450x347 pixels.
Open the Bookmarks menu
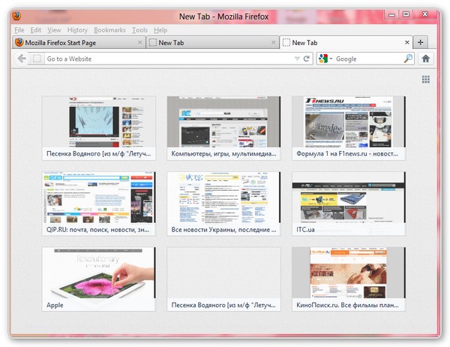click(x=110, y=30)
